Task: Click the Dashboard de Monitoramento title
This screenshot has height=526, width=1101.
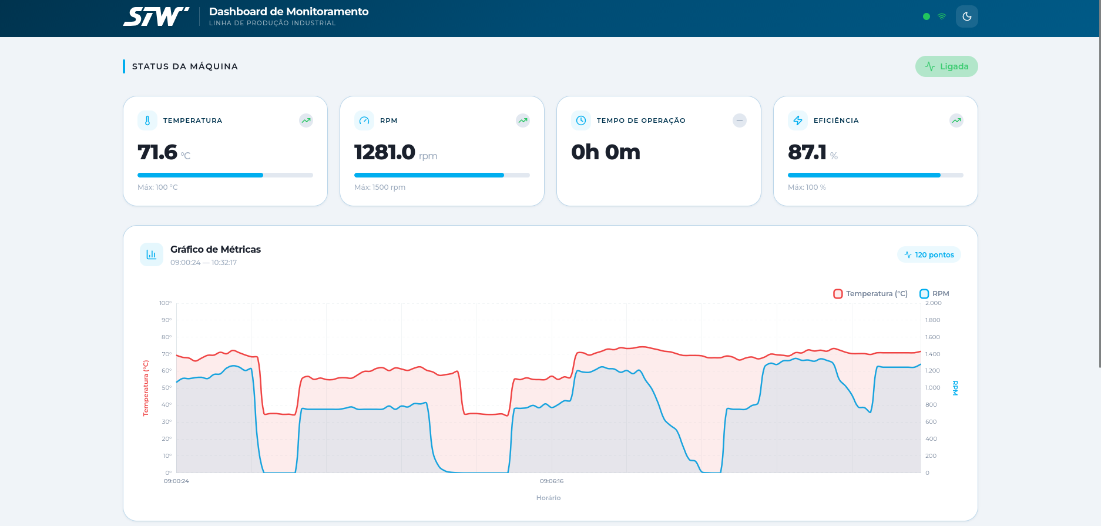Action: [288, 12]
